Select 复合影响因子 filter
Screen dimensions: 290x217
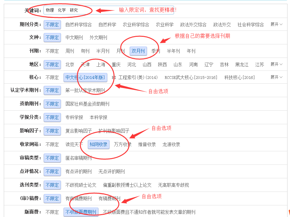78,131
